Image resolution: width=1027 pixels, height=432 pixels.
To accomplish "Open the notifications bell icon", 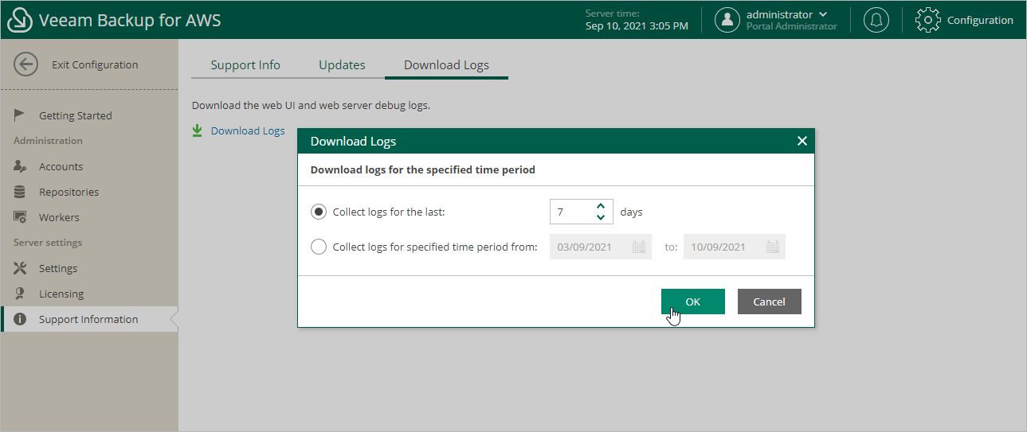I will pyautogui.click(x=876, y=20).
